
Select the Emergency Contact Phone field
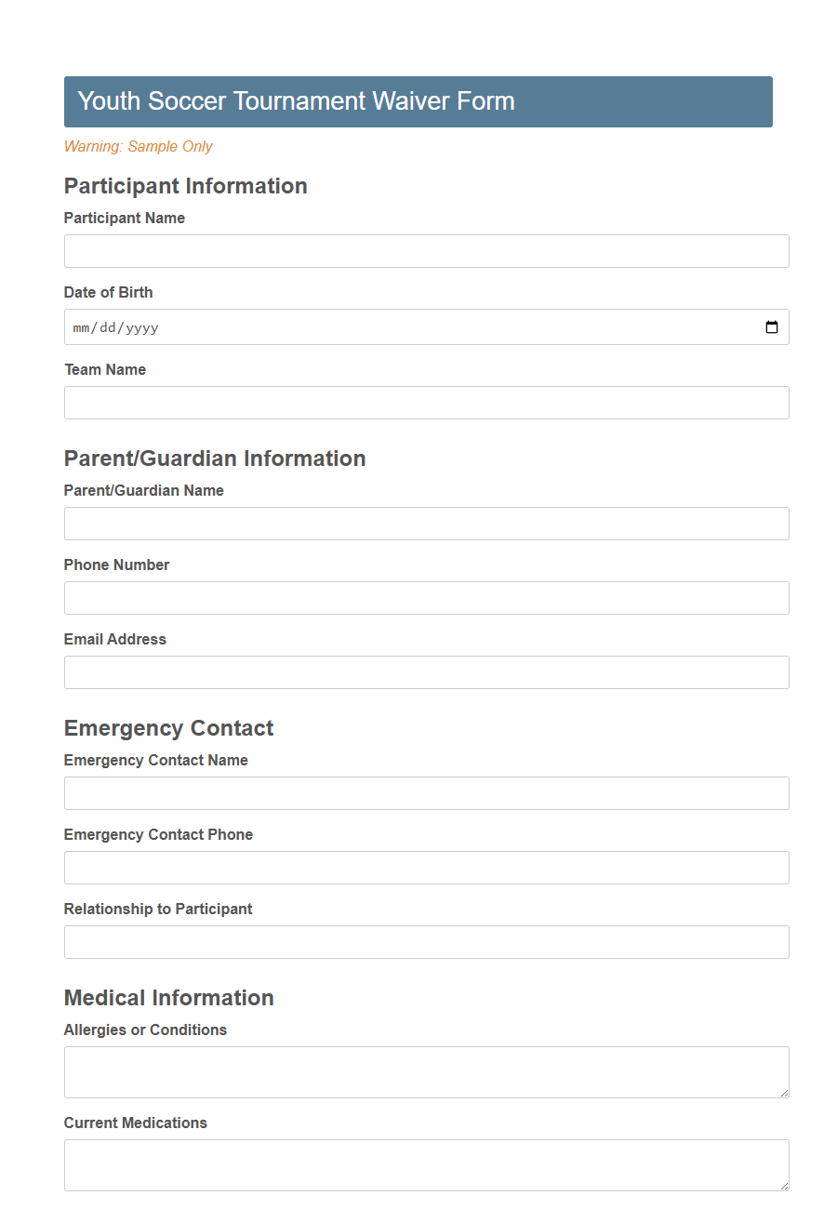point(426,868)
